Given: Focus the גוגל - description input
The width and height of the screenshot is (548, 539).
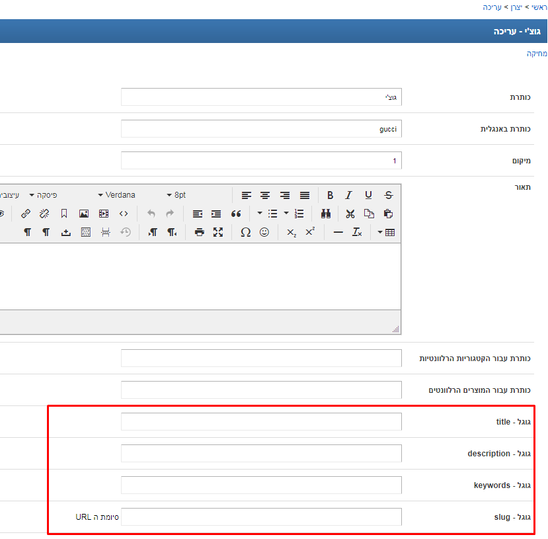Looking at the screenshot, I should (261, 454).
